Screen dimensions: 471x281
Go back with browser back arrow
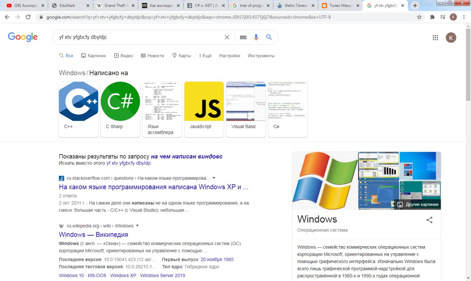(7, 17)
